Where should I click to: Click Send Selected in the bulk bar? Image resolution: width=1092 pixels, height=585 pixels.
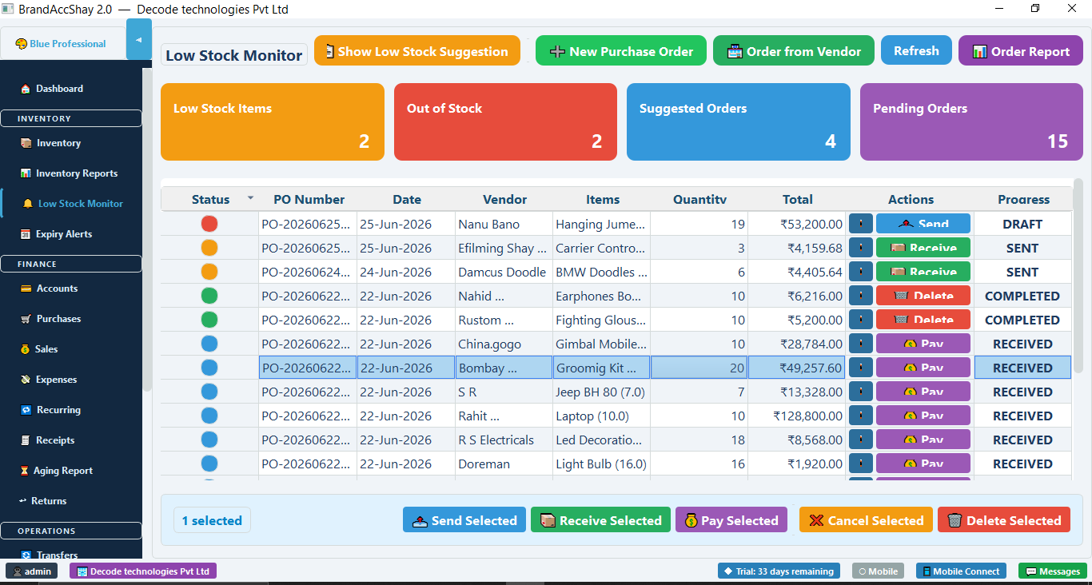[464, 520]
